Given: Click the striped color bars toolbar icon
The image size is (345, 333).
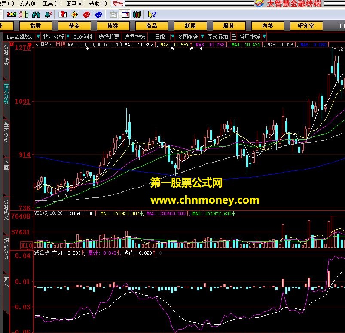Looking at the screenshot, I should pos(24,15).
